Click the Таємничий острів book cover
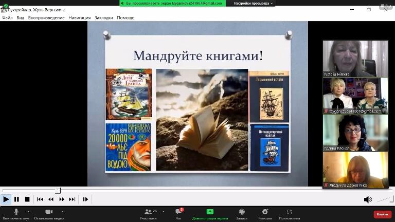This screenshot has width=395, height=222. coord(270,97)
